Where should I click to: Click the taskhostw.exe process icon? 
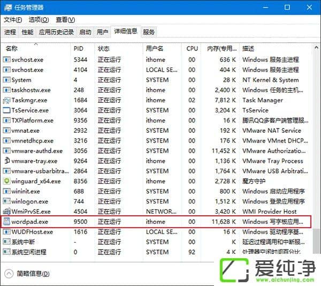tap(6, 90)
